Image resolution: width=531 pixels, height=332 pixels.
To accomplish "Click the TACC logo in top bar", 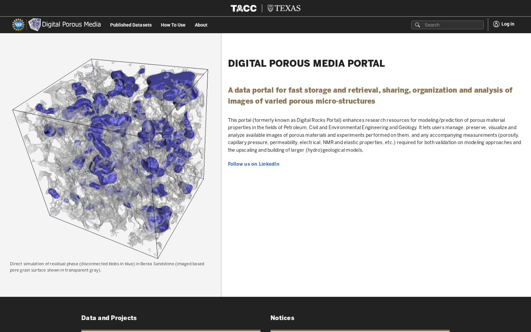I will tap(244, 8).
